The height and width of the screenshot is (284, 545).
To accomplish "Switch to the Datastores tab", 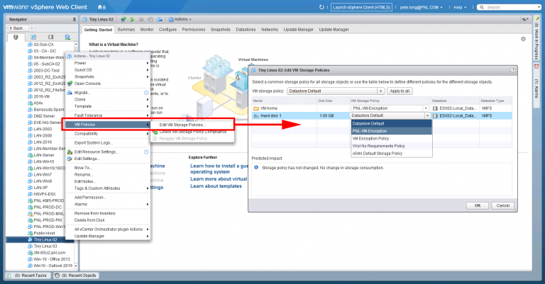I will tap(246, 30).
